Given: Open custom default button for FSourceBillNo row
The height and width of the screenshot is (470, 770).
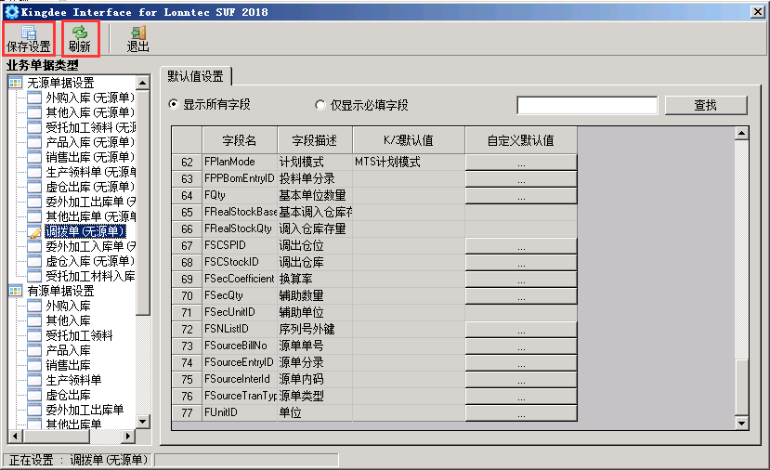Looking at the screenshot, I should click(521, 346).
